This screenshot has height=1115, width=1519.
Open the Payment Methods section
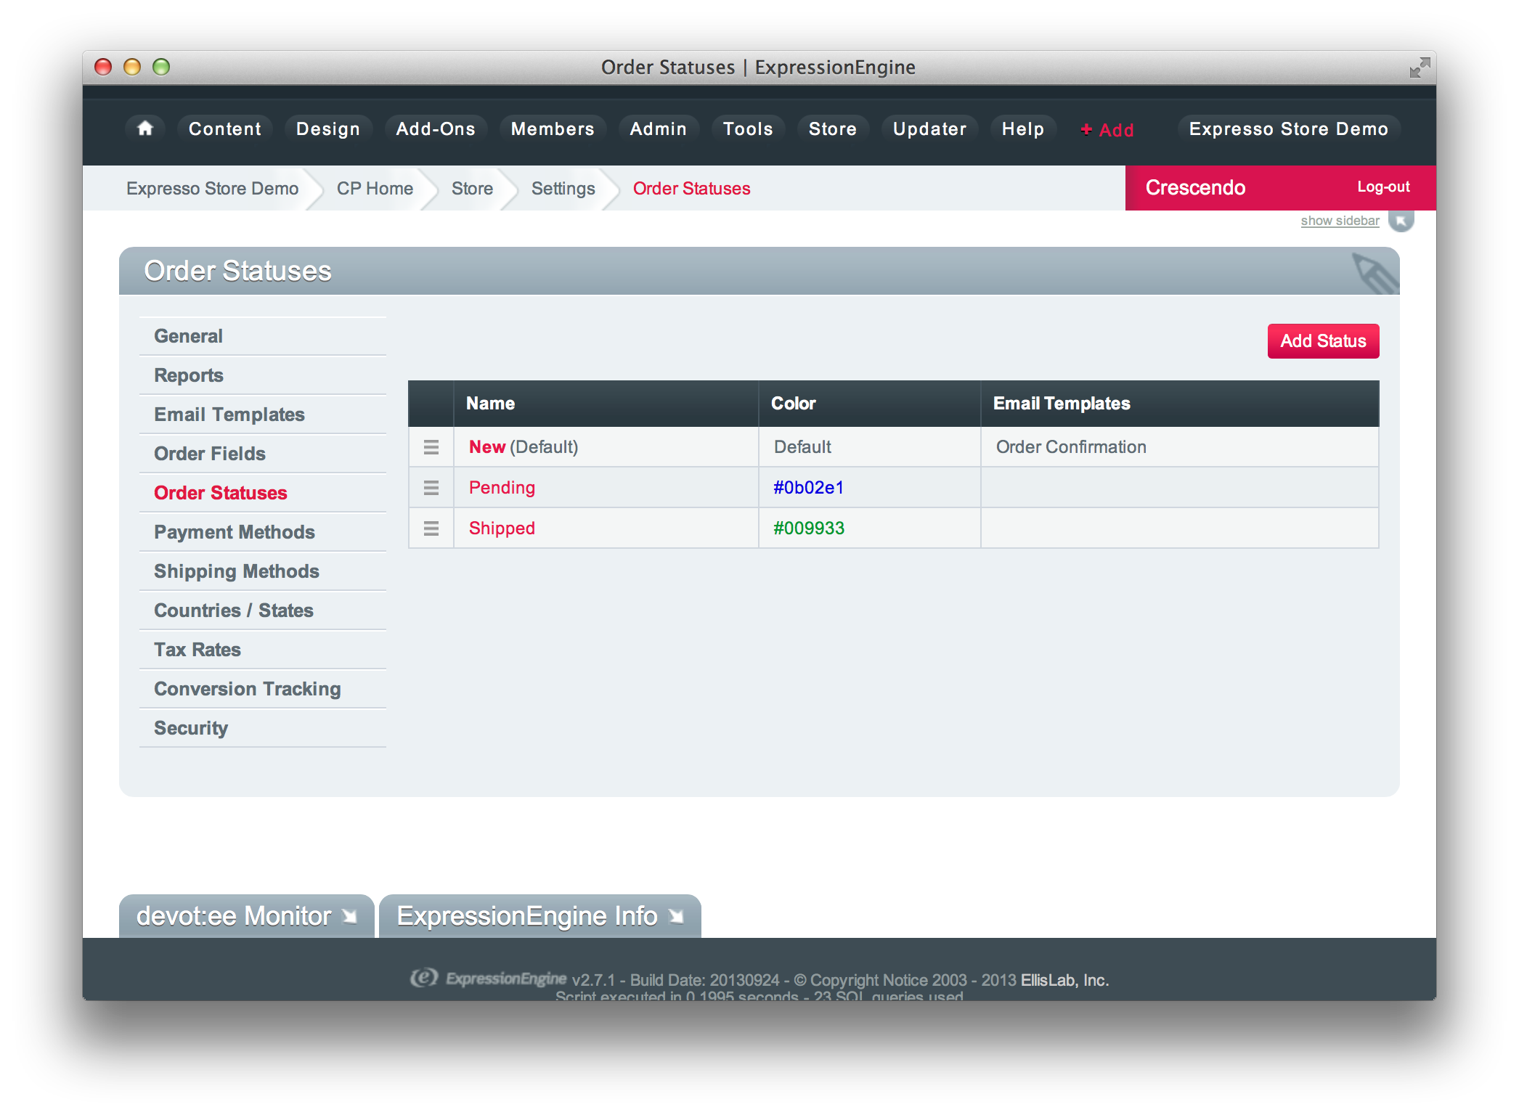click(262, 532)
